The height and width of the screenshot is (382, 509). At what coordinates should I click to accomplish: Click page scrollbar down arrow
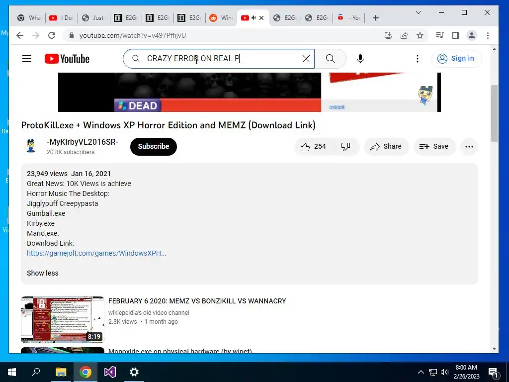(x=494, y=349)
